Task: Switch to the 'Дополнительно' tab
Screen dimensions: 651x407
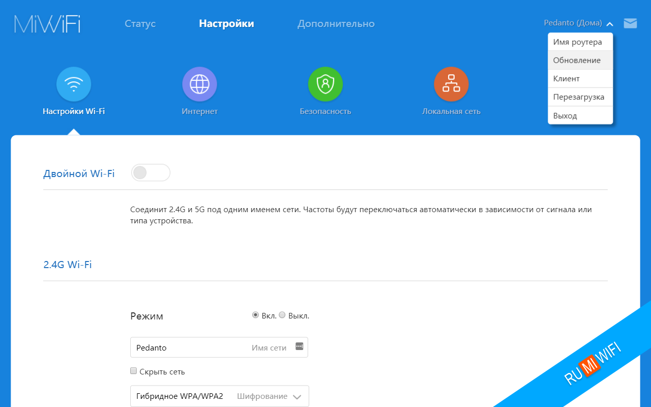Action: 336,24
